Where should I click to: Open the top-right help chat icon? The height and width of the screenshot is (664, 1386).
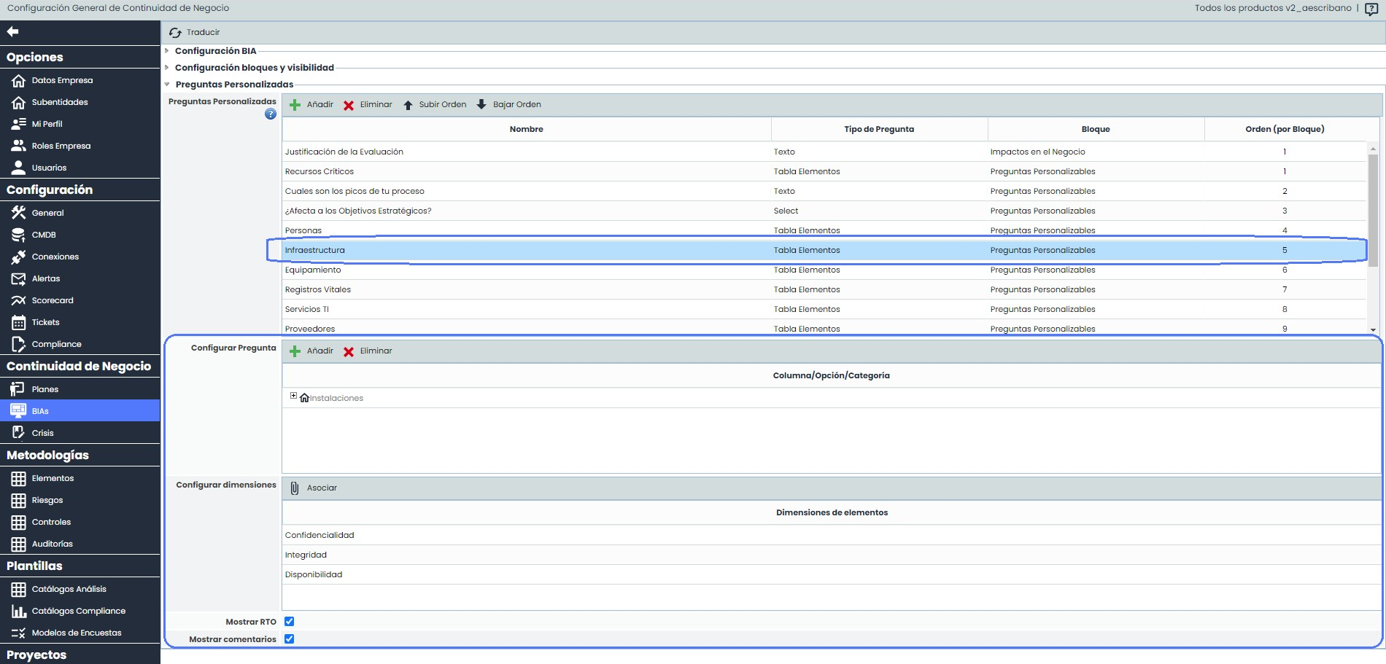tap(1371, 9)
